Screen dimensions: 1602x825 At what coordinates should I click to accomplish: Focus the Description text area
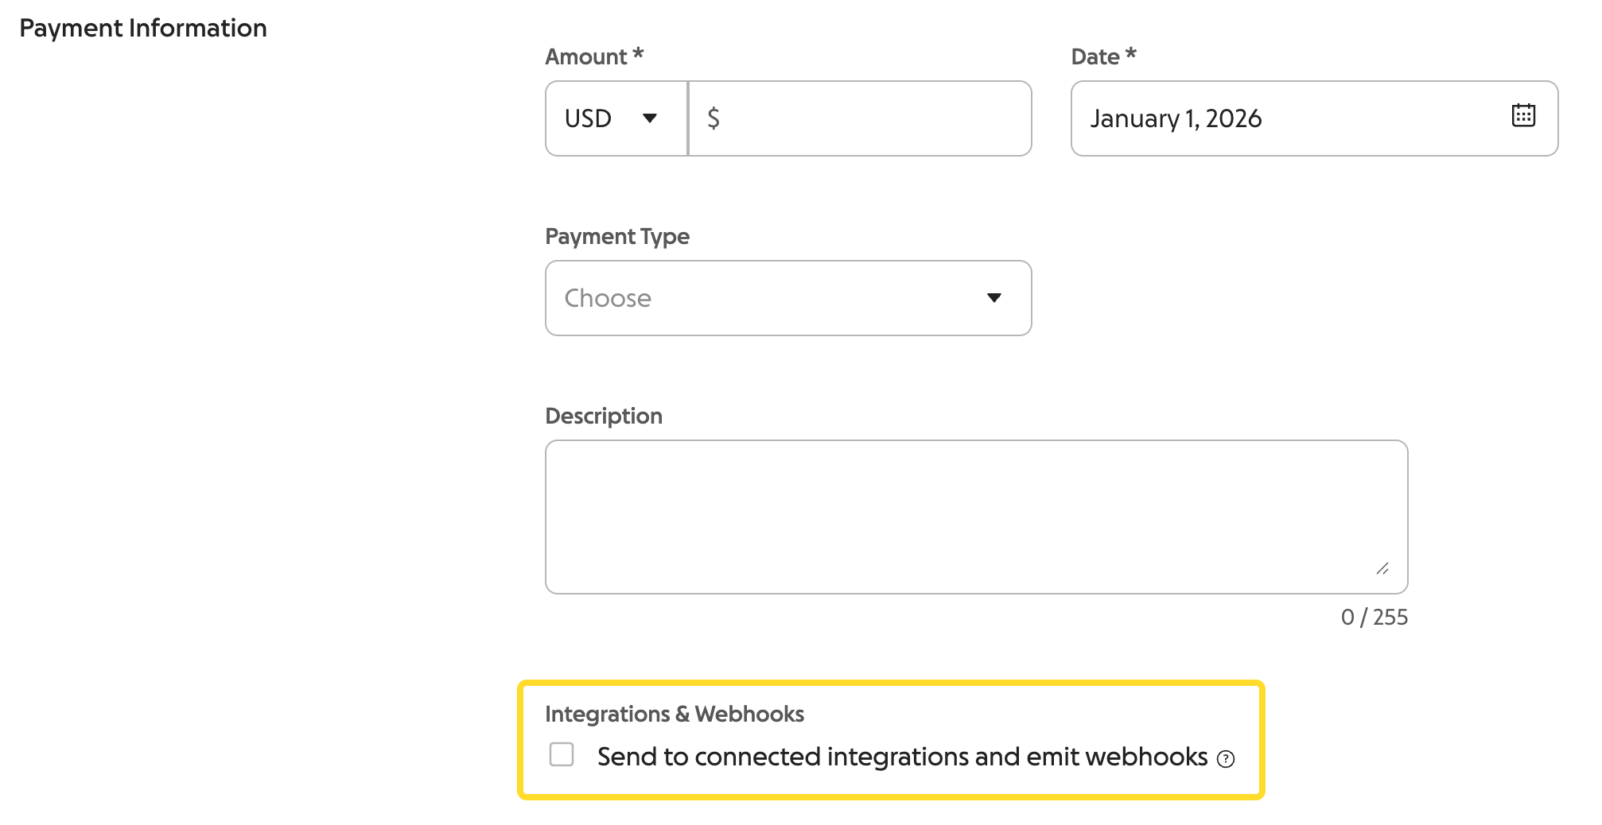977,517
